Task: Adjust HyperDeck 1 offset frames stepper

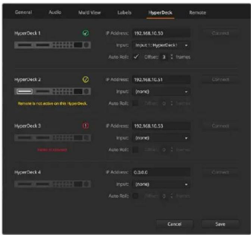Action: click(x=172, y=57)
